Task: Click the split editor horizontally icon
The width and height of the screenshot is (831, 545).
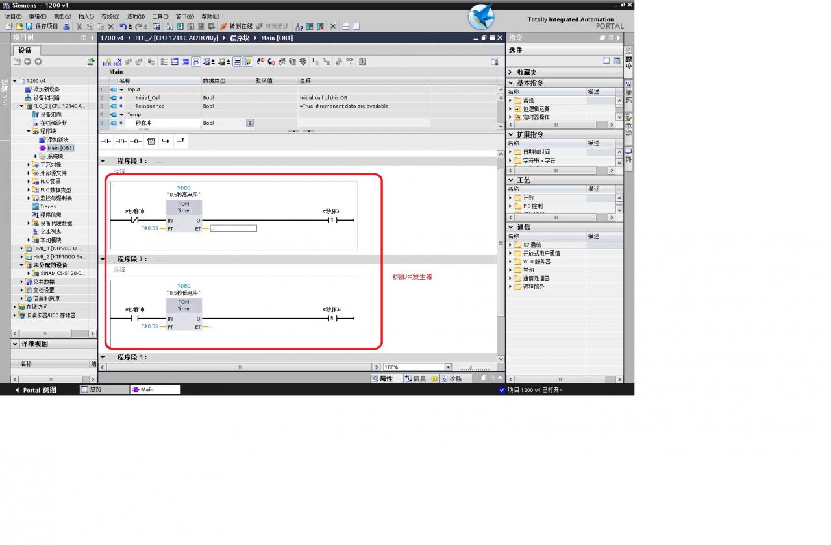Action: (x=345, y=27)
